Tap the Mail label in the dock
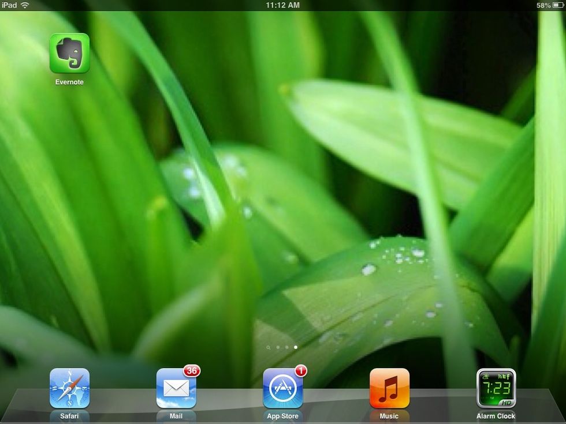The image size is (566, 424). click(x=176, y=416)
